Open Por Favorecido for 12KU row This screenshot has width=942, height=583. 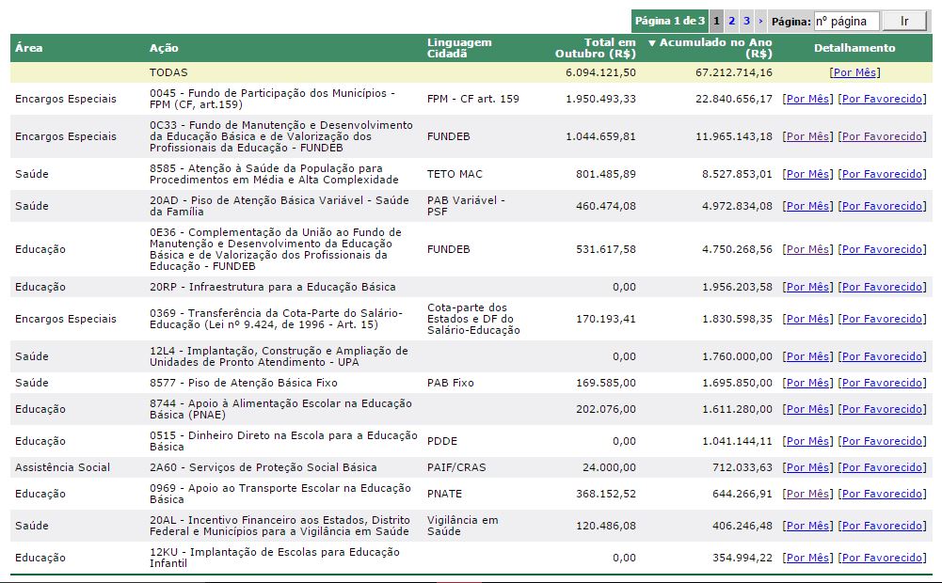click(882, 558)
